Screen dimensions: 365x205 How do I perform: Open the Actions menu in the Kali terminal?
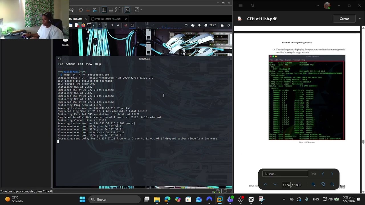(x=70, y=64)
